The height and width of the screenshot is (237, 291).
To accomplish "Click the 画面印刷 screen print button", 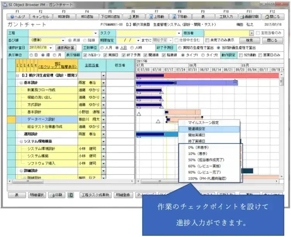I will [x=249, y=17].
